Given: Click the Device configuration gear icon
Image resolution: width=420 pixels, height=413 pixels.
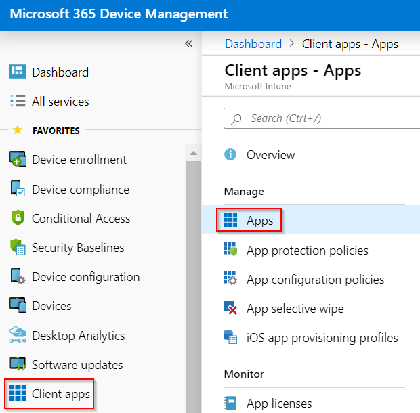Looking at the screenshot, I should [18, 276].
